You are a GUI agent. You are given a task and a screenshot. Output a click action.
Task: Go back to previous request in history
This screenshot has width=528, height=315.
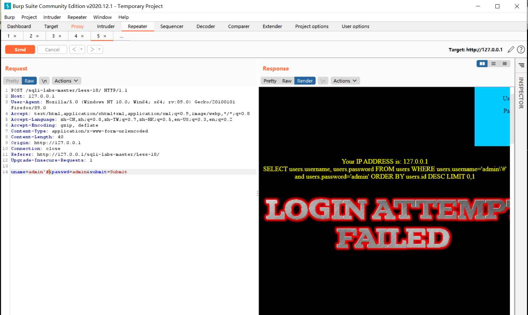(74, 49)
